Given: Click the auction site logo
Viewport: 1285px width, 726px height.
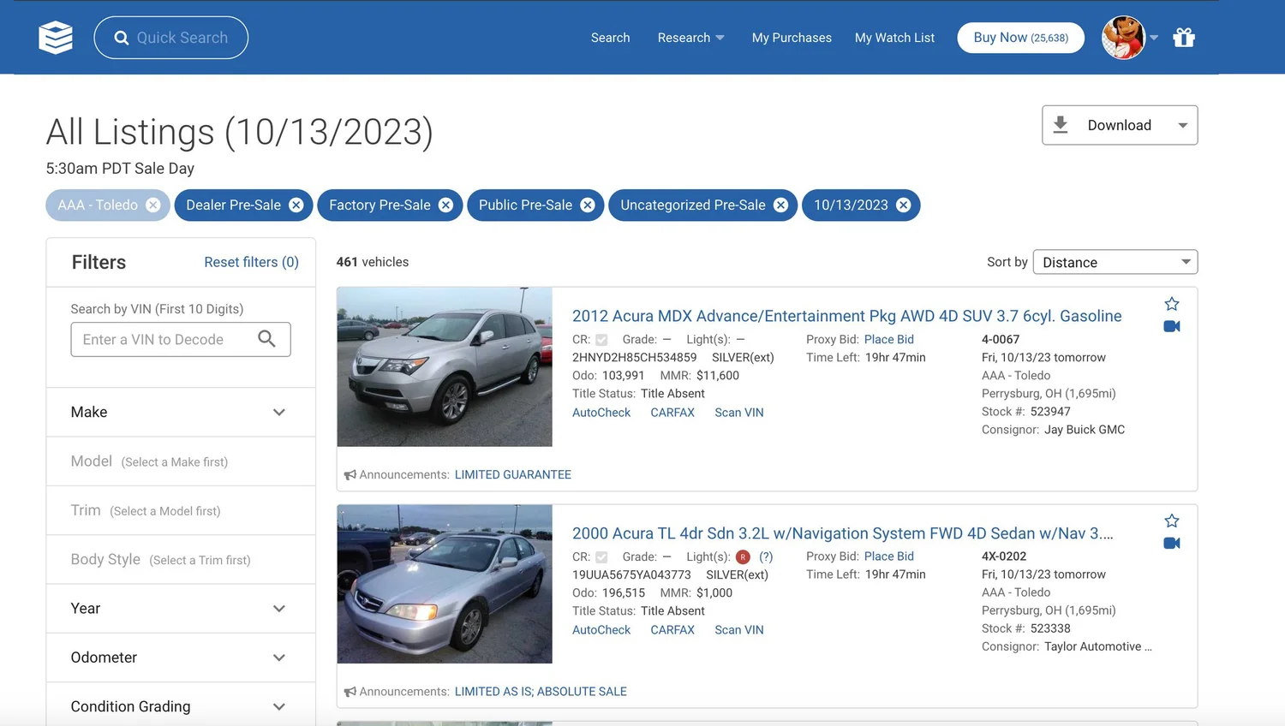Looking at the screenshot, I should pyautogui.click(x=55, y=37).
